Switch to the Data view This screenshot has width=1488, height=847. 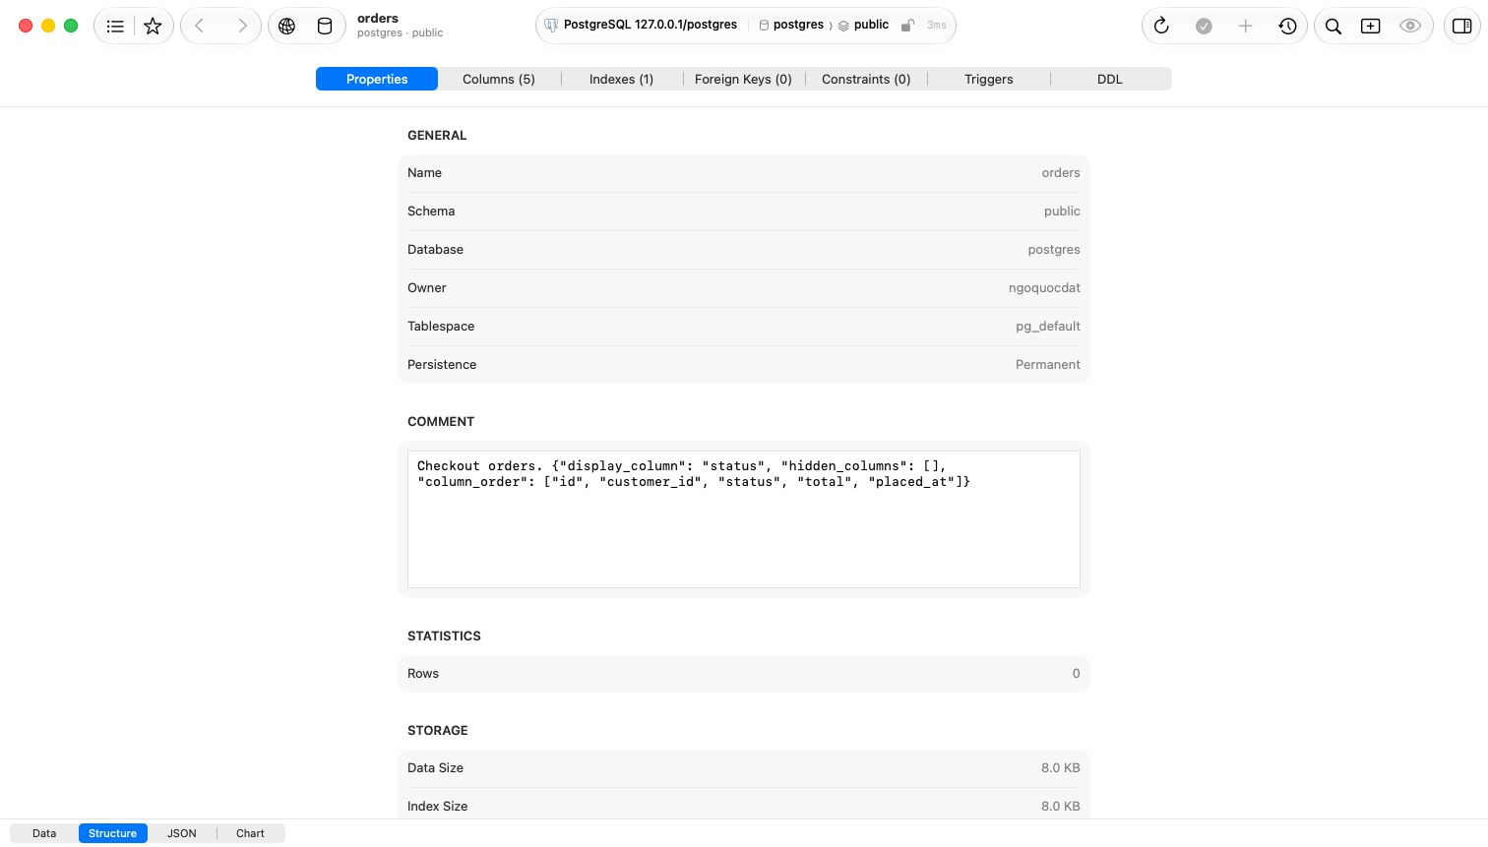44,833
